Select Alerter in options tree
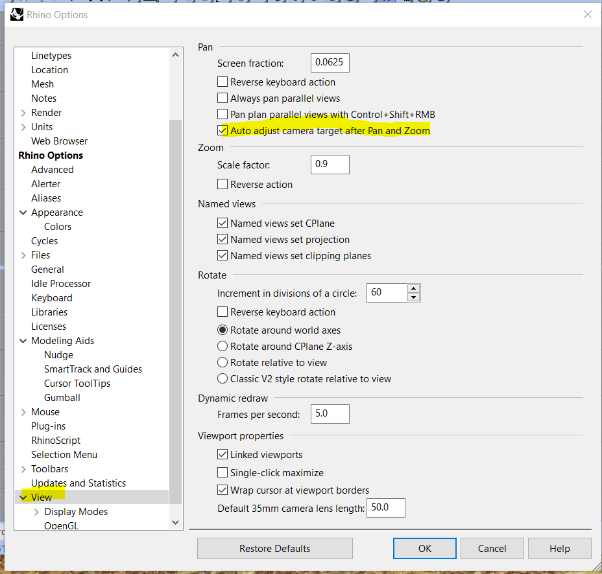The width and height of the screenshot is (602, 574). point(45,183)
